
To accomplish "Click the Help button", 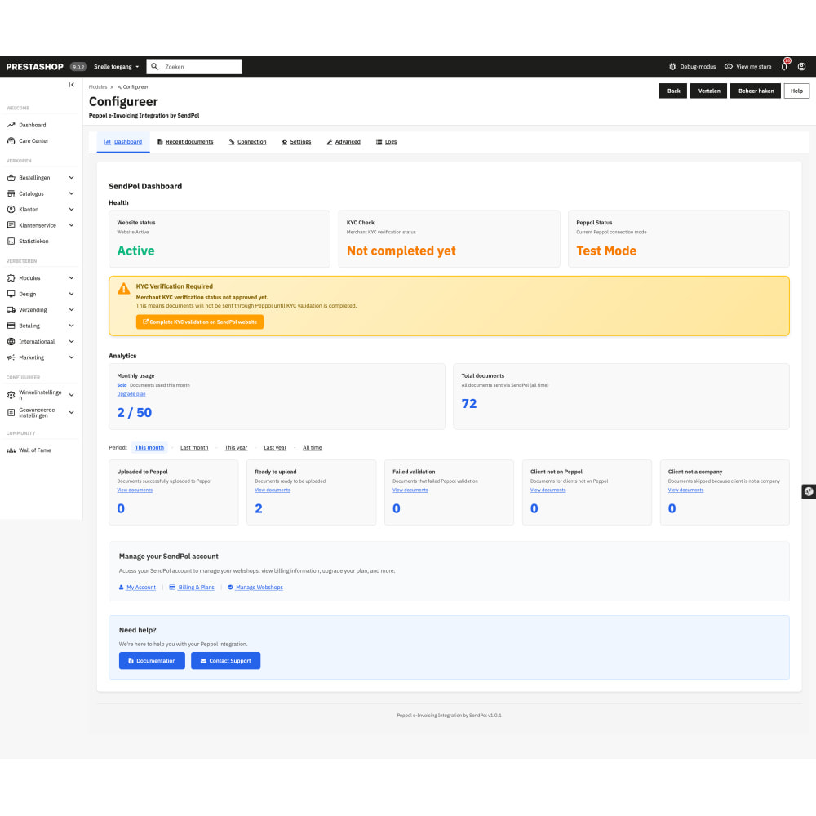I will [796, 91].
